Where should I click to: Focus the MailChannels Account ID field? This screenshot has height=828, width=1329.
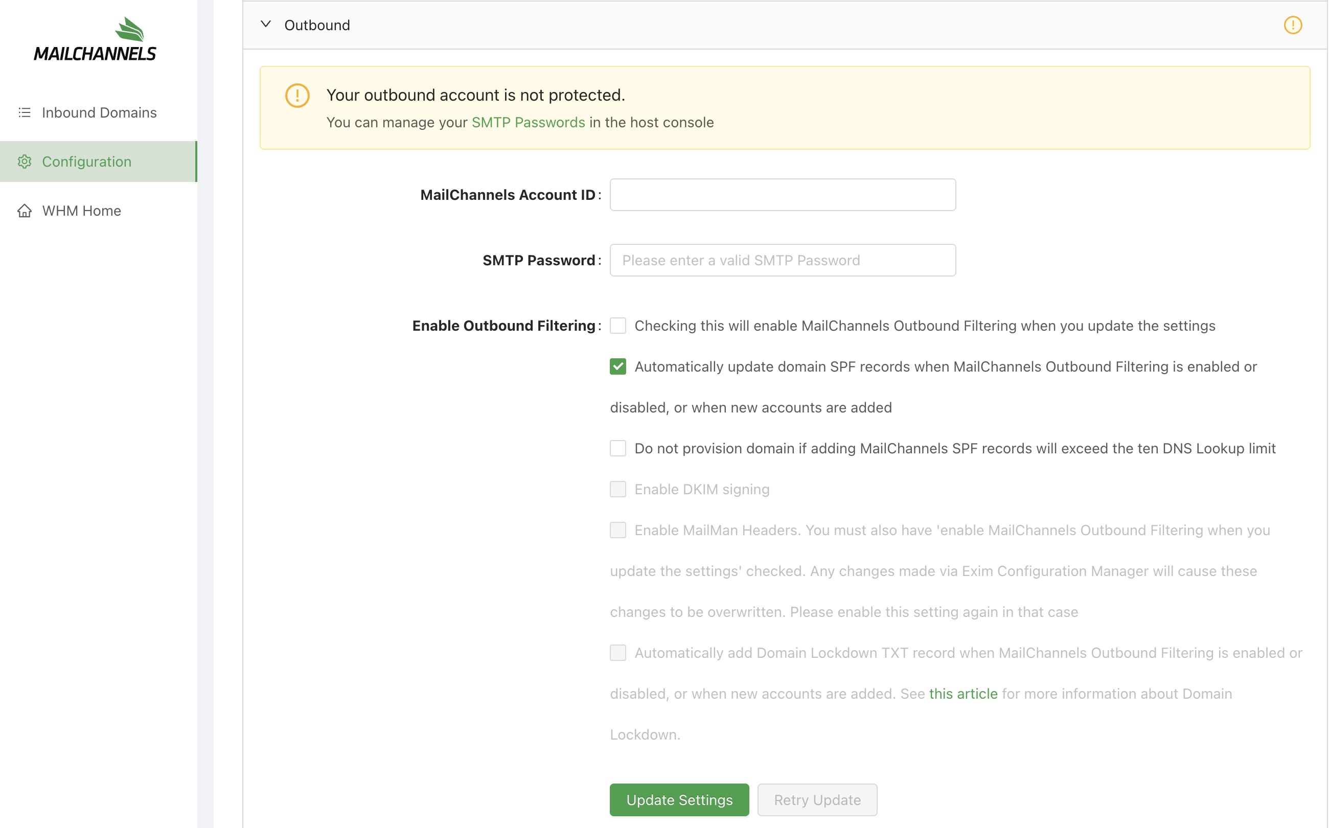[x=783, y=195]
